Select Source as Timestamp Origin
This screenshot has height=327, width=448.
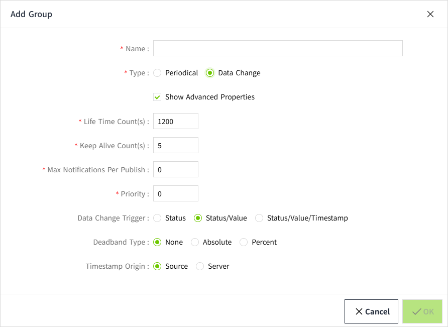[158, 266]
